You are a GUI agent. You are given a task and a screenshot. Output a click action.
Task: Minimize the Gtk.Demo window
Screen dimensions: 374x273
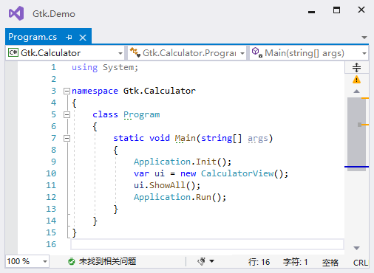311,12
